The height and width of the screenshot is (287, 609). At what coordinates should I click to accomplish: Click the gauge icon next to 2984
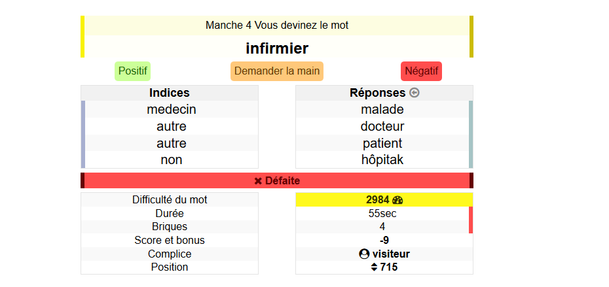397,200
